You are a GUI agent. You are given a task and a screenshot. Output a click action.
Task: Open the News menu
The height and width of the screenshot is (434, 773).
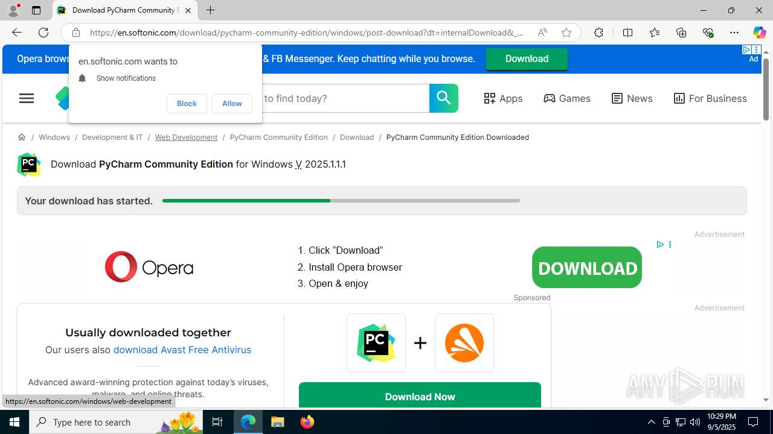coord(632,98)
